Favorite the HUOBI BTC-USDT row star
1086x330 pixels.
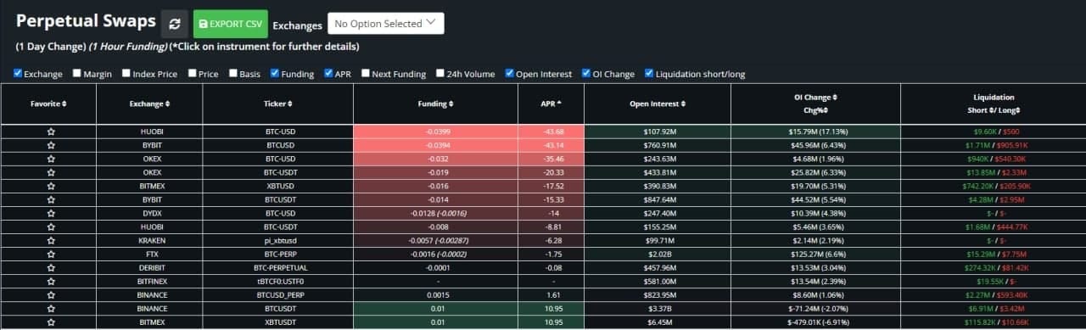(x=51, y=227)
